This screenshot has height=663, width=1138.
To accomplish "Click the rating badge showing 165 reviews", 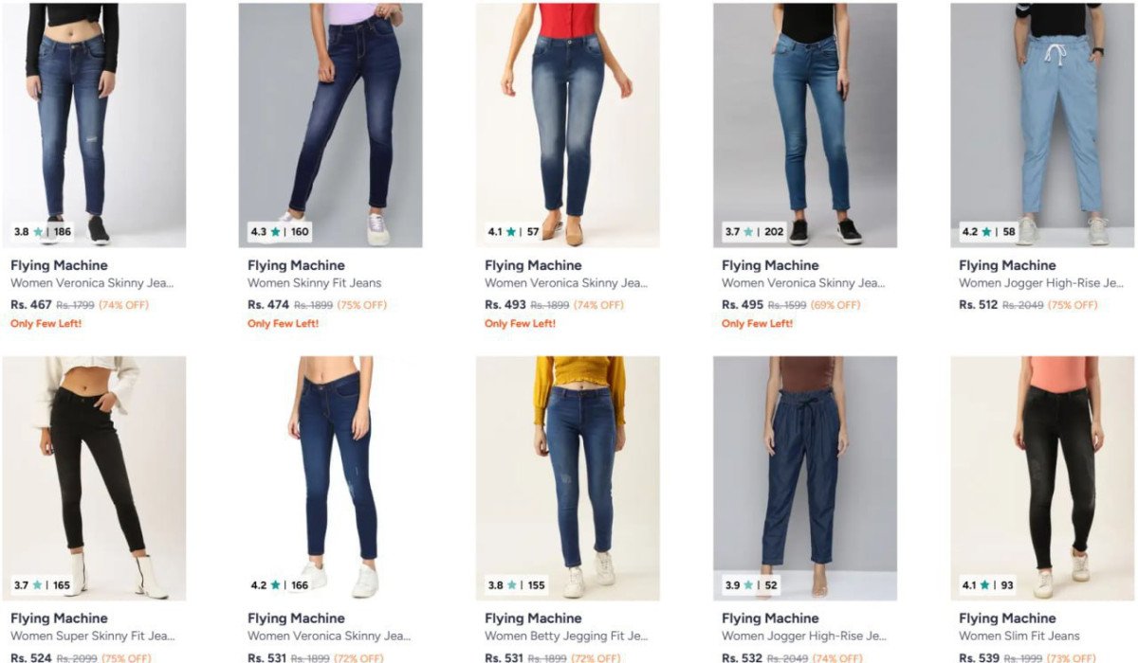I will point(43,585).
